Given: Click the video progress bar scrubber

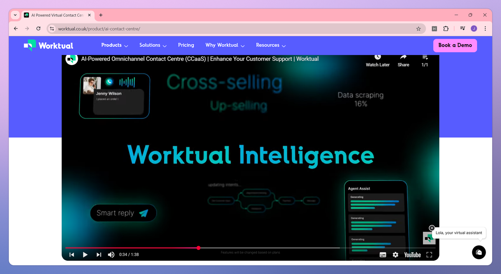Looking at the screenshot, I should [199, 248].
